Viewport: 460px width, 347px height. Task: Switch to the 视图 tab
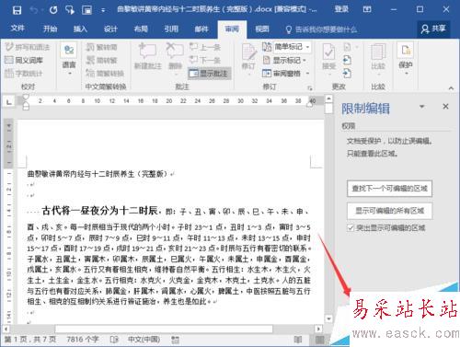(x=262, y=29)
